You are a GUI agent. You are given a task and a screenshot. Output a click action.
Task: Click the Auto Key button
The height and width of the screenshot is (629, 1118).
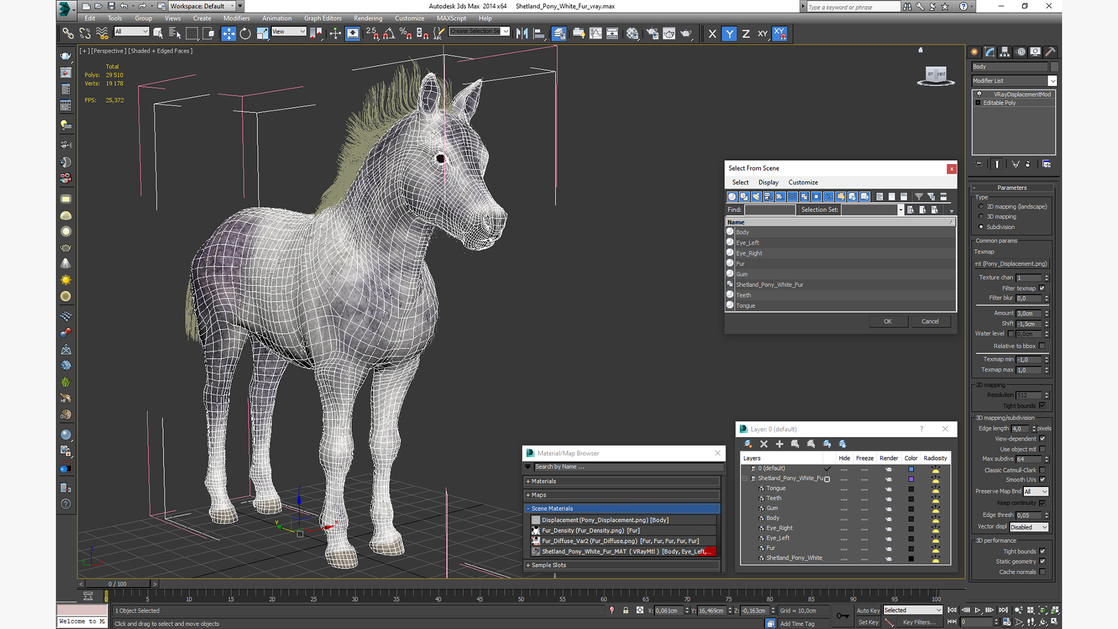pos(868,610)
